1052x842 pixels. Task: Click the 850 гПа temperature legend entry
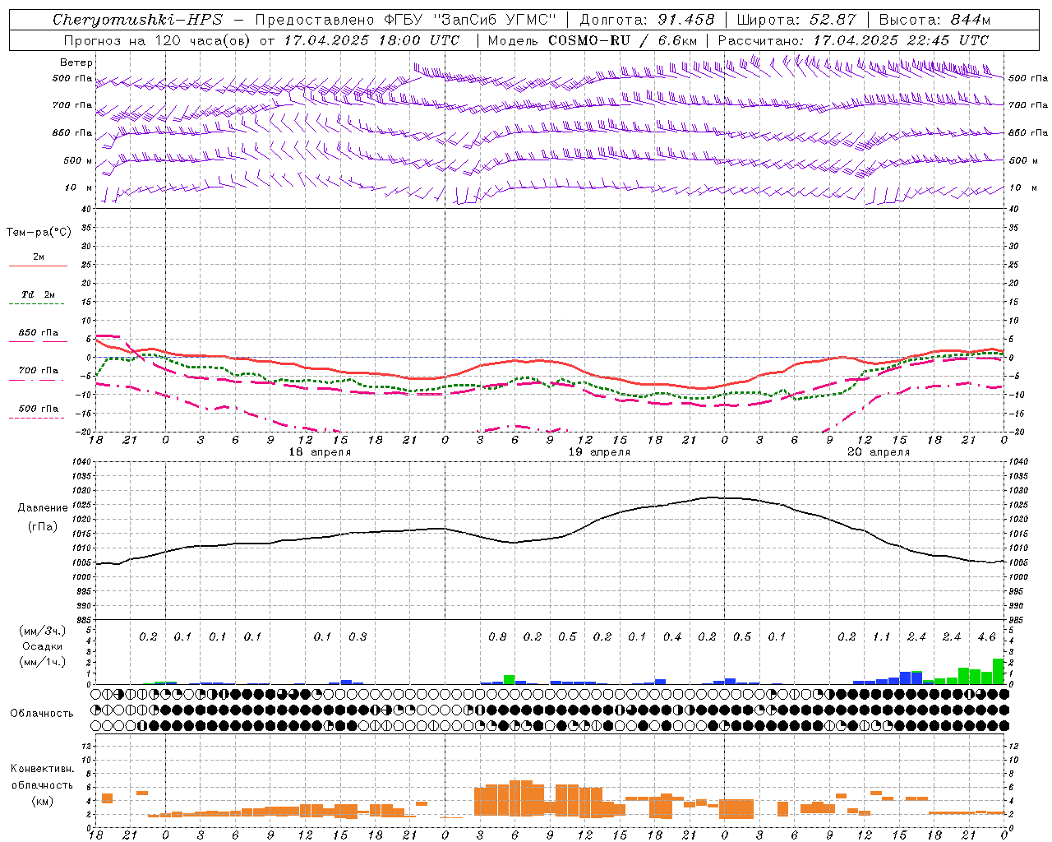pyautogui.click(x=39, y=332)
